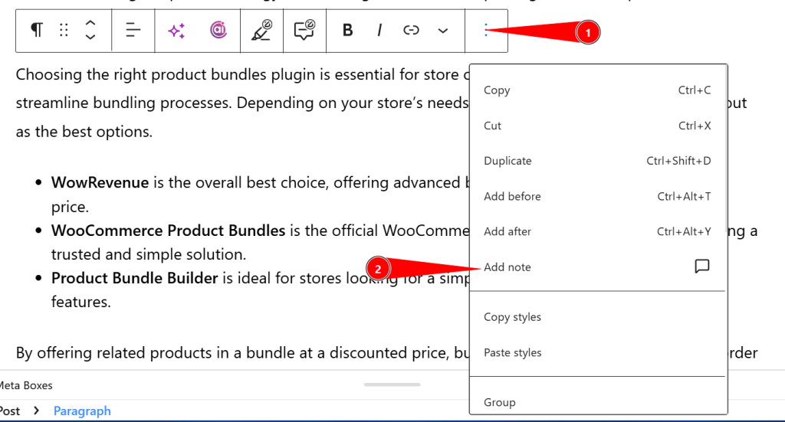Select Add note menu item
Viewport: 785px width, 422px height.
597,267
